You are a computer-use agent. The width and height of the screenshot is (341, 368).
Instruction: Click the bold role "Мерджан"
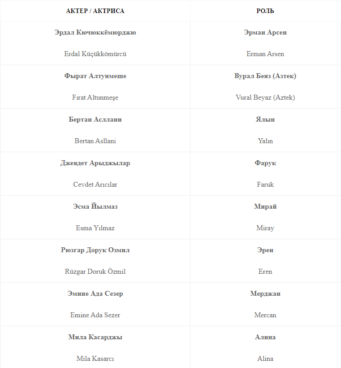[x=265, y=294]
